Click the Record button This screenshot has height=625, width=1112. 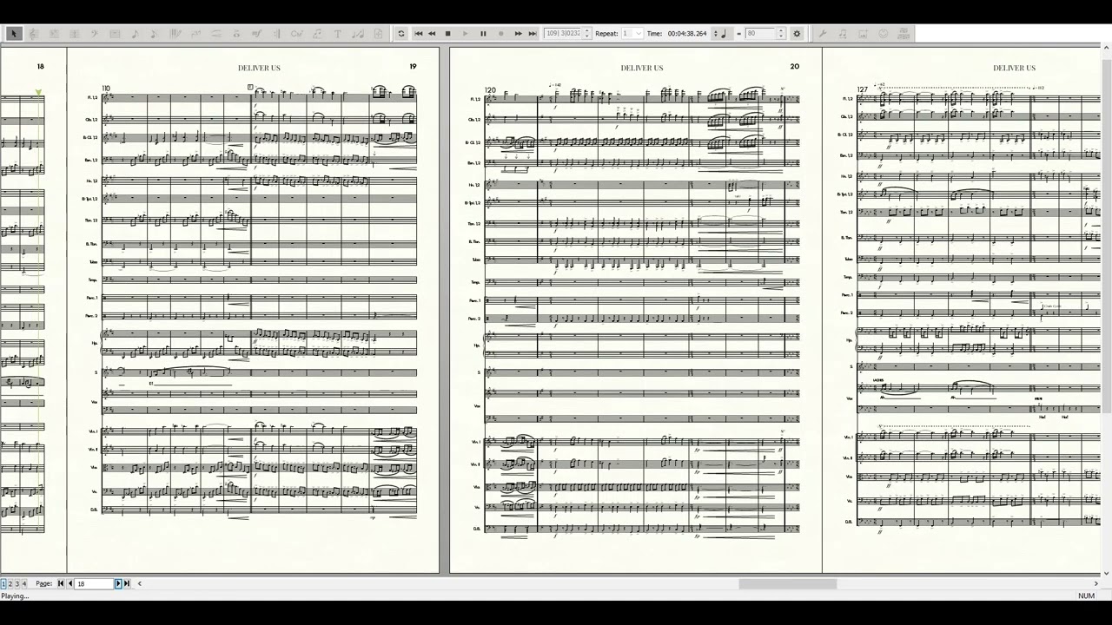500,34
